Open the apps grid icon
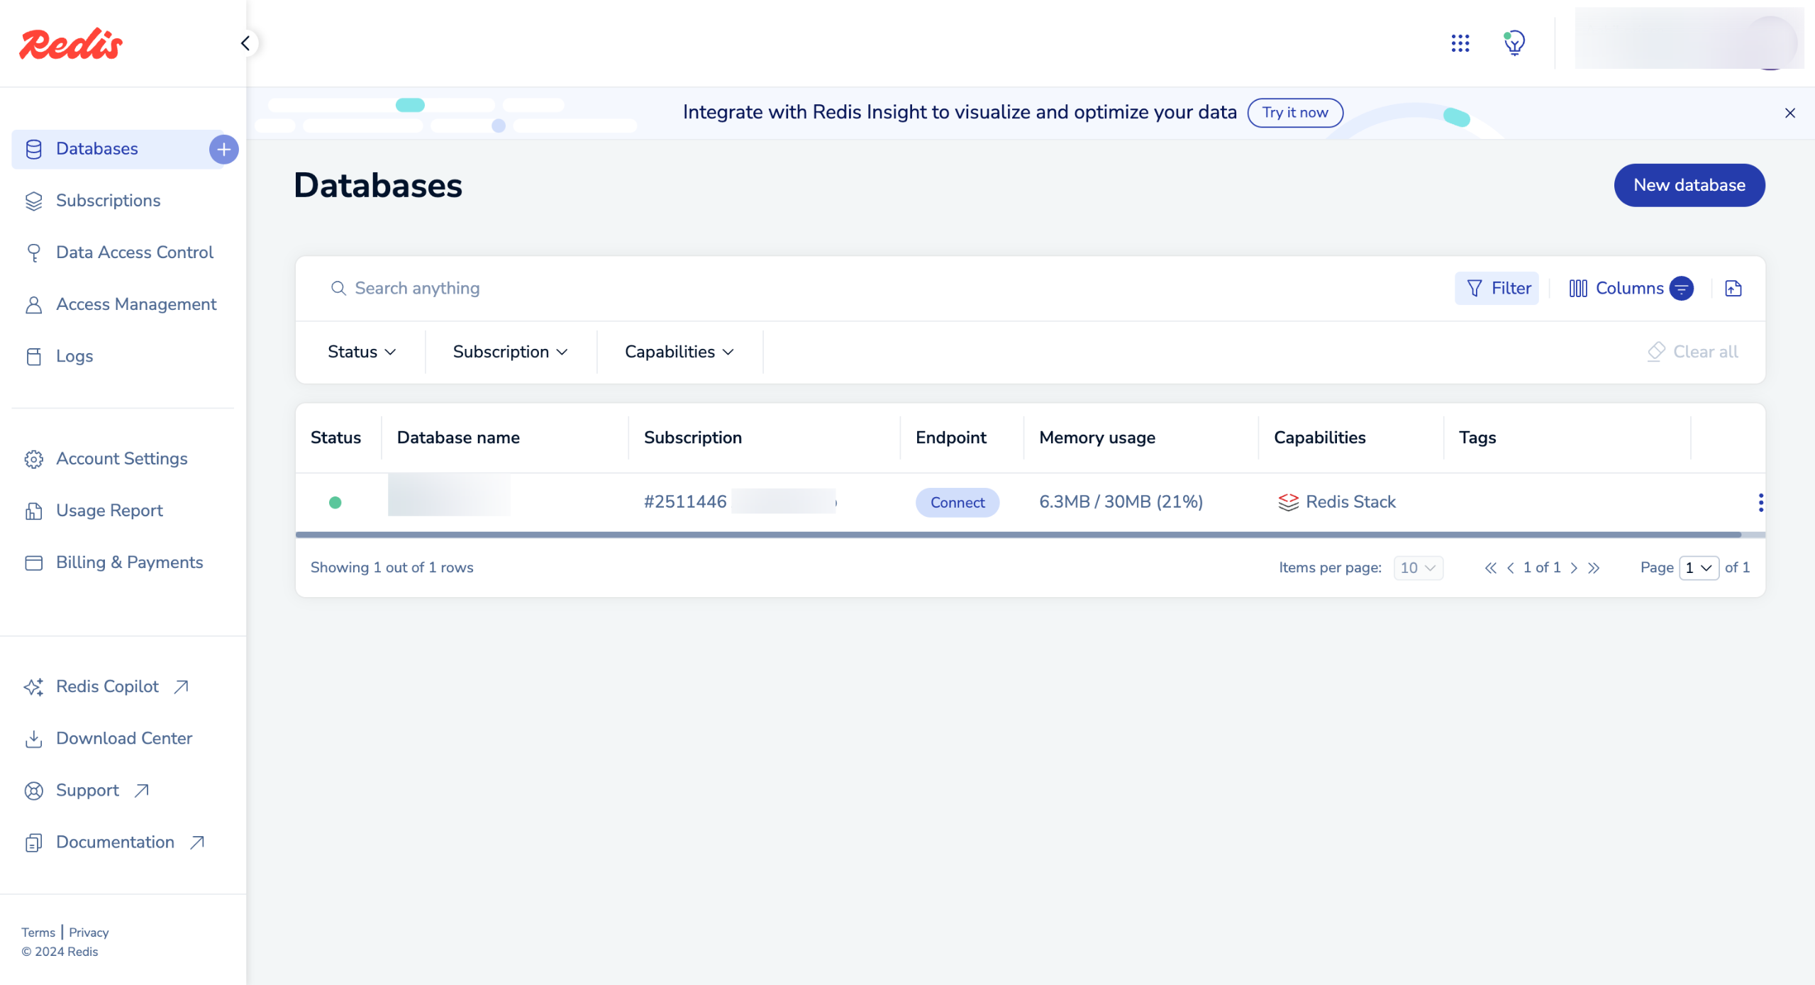Image resolution: width=1815 pixels, height=985 pixels. pyautogui.click(x=1460, y=43)
